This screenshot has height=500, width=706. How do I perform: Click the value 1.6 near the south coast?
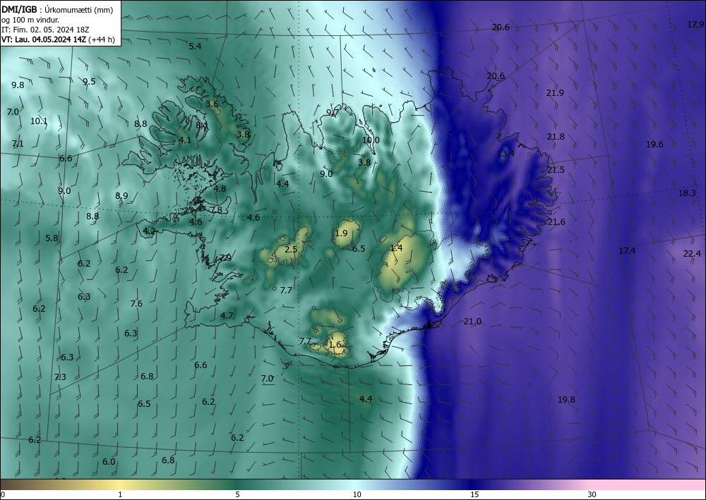pos(335,345)
